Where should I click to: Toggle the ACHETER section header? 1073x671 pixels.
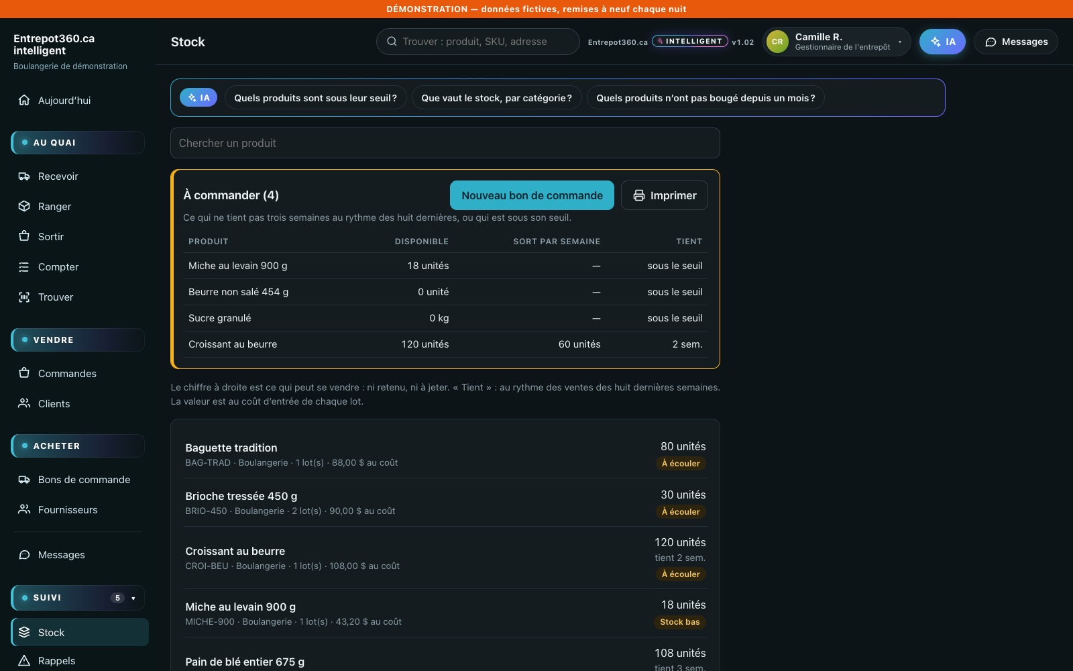(x=78, y=446)
